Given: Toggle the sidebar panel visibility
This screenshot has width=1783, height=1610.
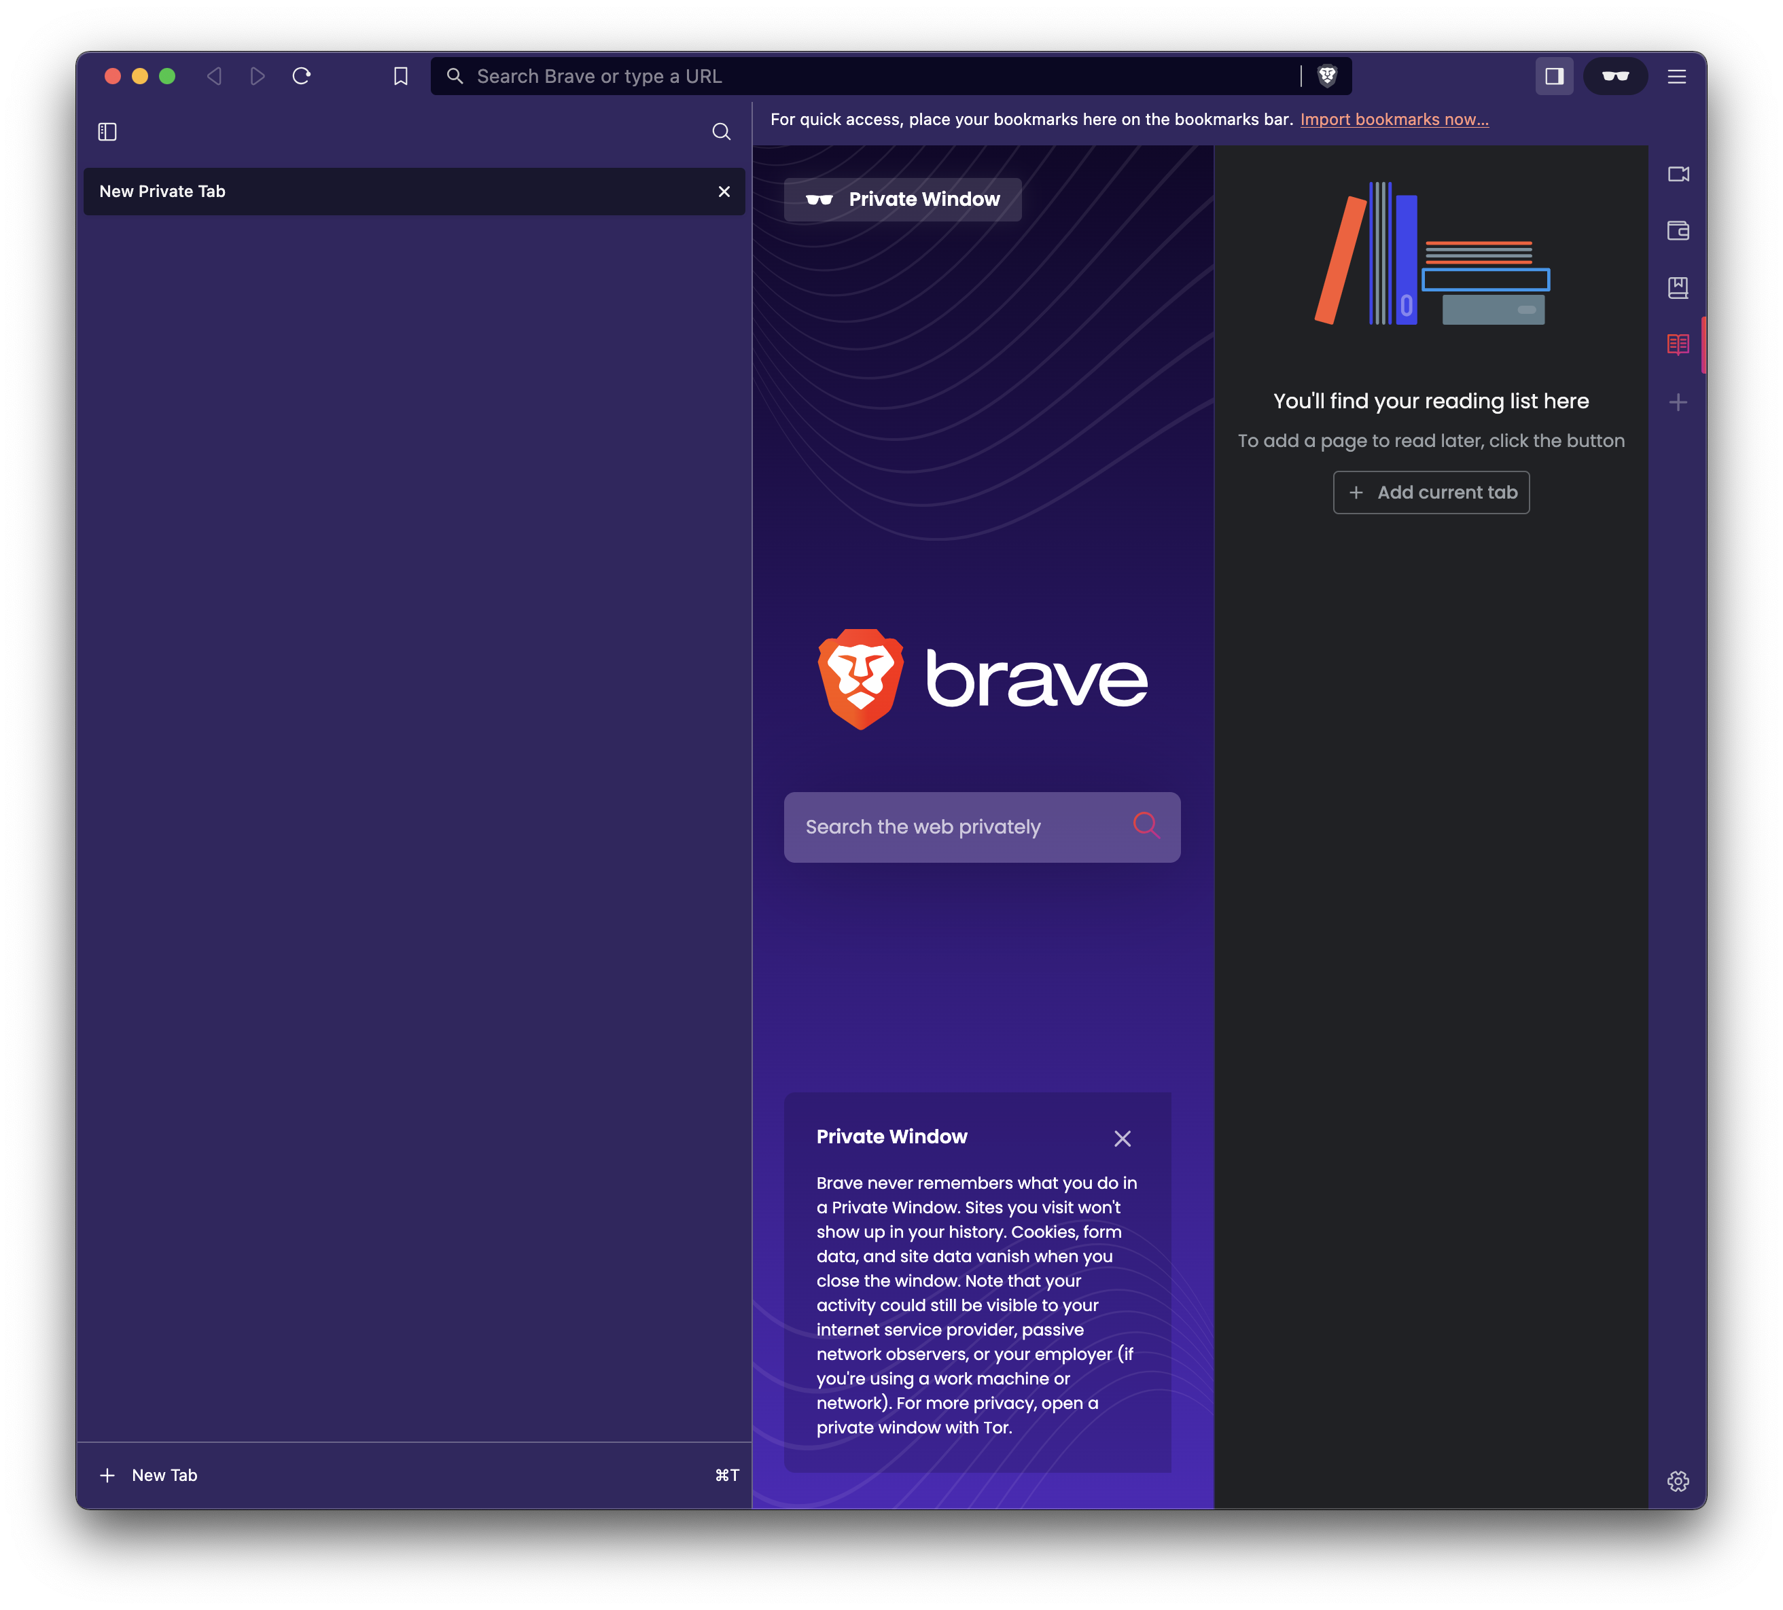Looking at the screenshot, I should 1554,76.
